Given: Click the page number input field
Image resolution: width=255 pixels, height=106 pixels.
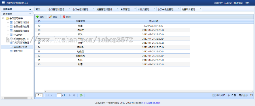Looking at the screenshot, I should 59,95.
